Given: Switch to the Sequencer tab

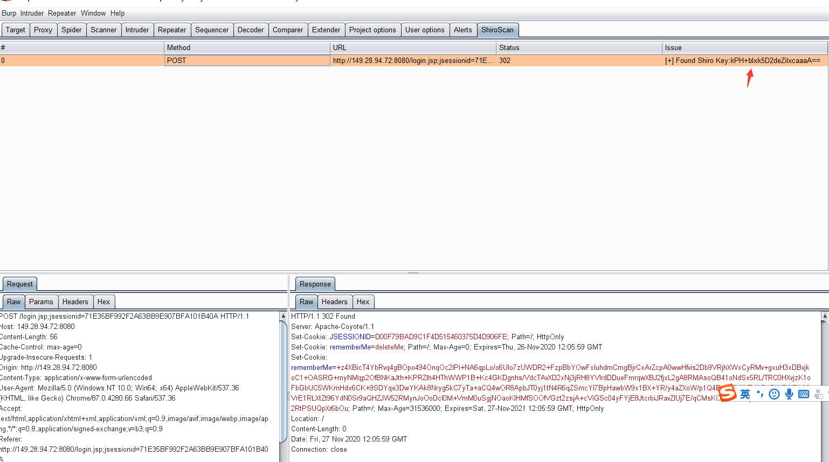Looking at the screenshot, I should tap(212, 30).
